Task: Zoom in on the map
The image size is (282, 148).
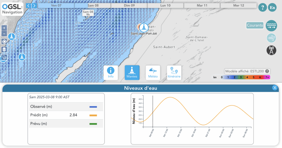Action: tap(4, 28)
